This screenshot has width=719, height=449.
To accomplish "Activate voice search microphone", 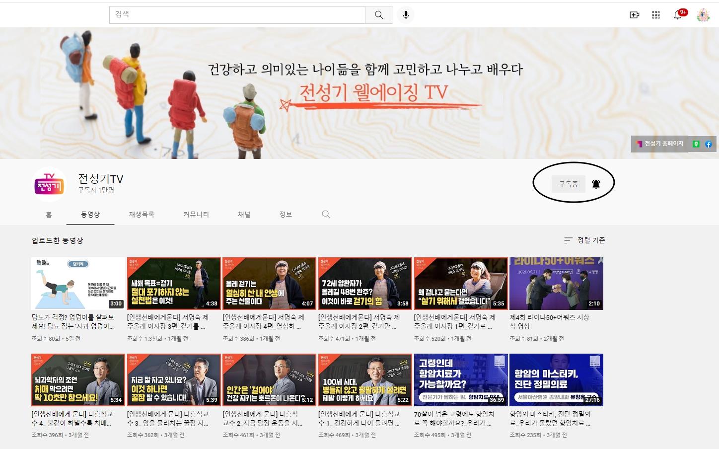I will (406, 15).
